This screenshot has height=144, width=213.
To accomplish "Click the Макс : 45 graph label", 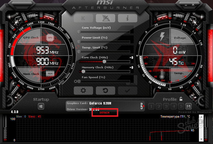I will [35, 116].
